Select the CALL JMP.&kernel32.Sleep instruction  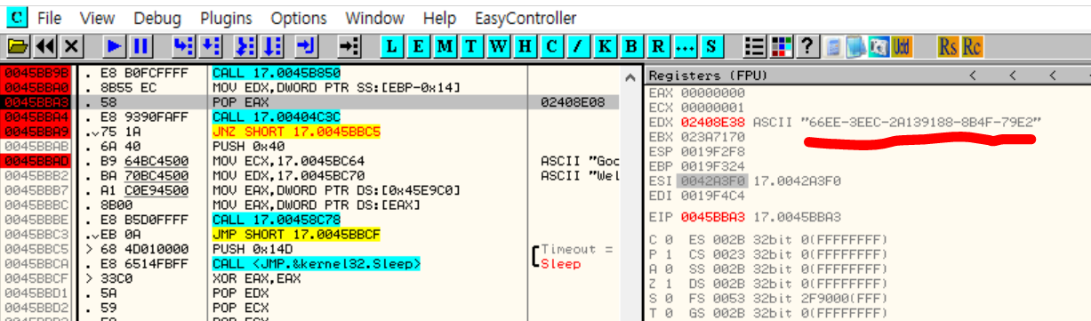coord(316,263)
